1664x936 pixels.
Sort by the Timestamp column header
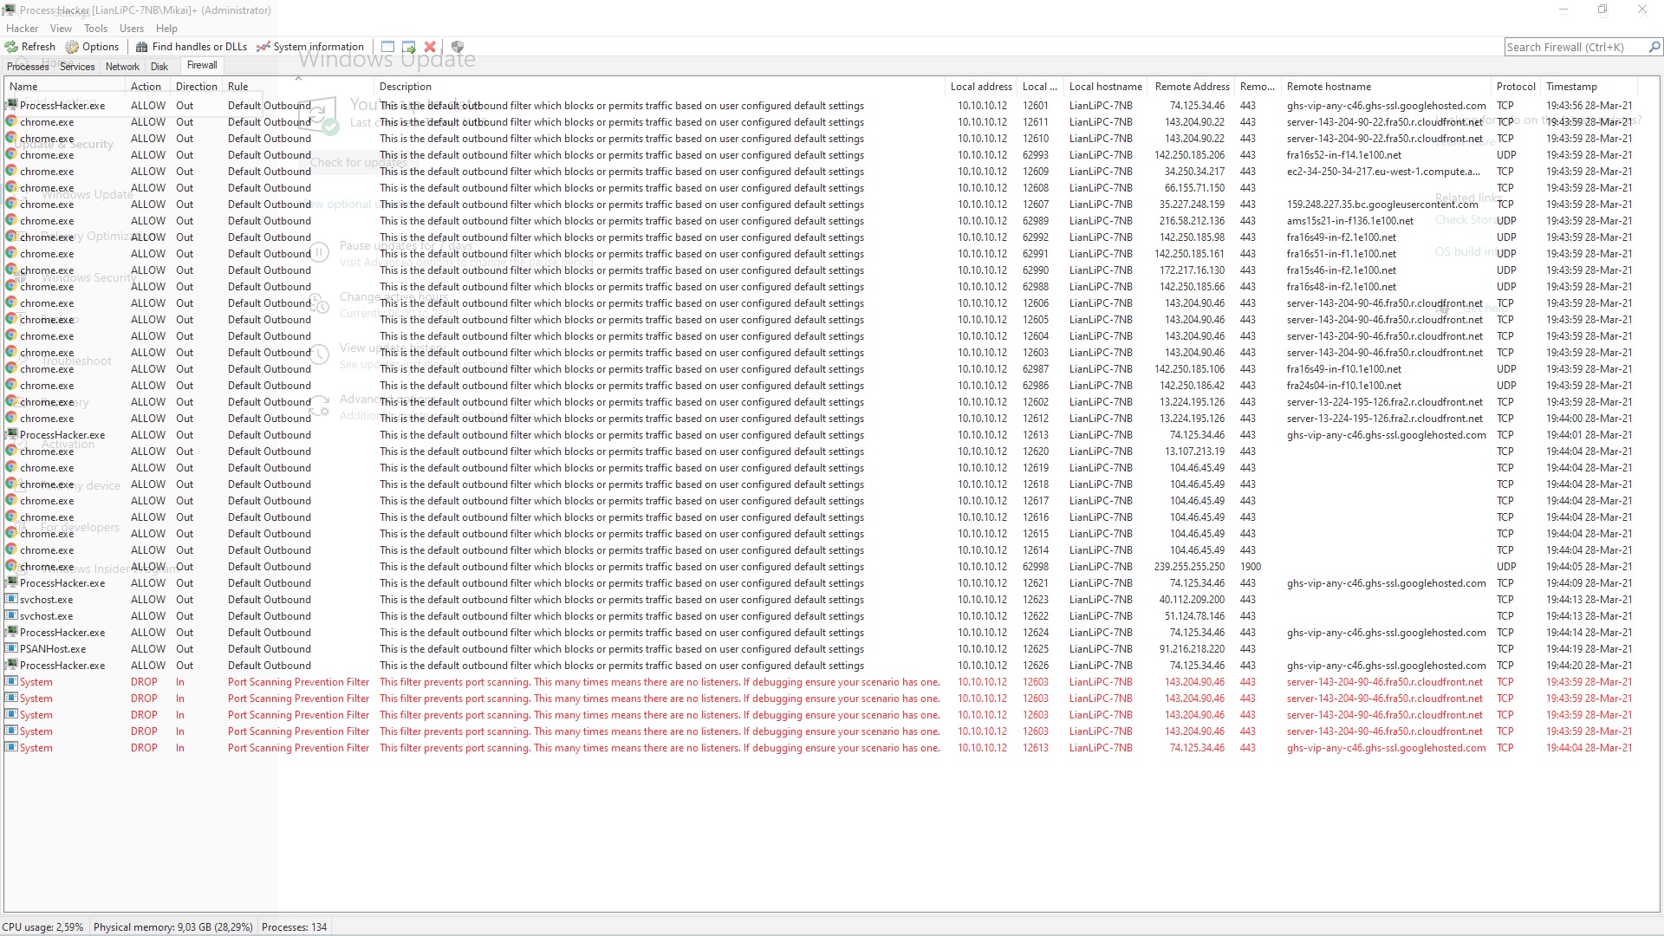[1570, 87]
